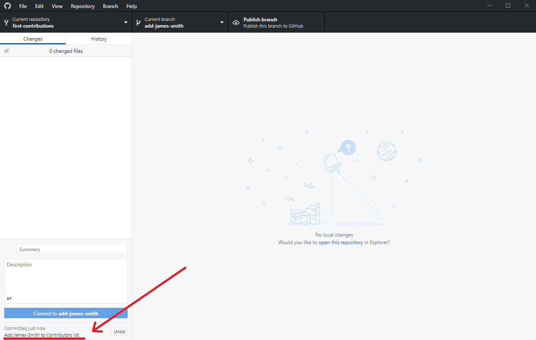
Task: Open the Edit menu
Action: tap(39, 6)
